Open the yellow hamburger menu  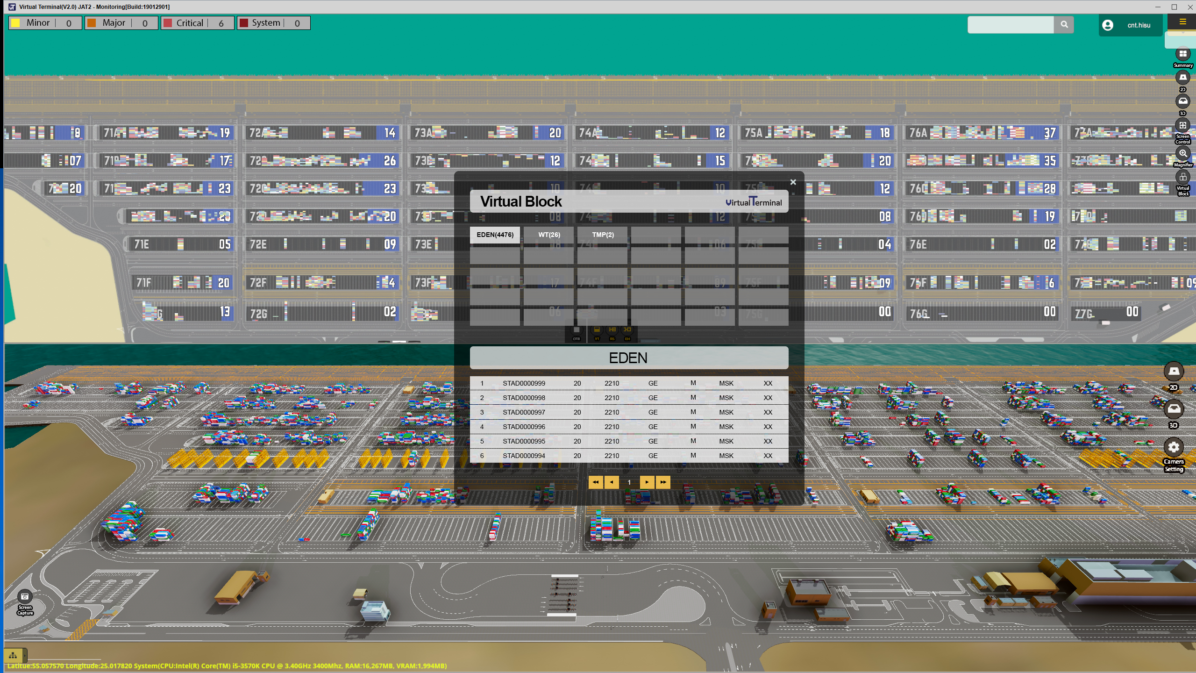(x=1182, y=21)
